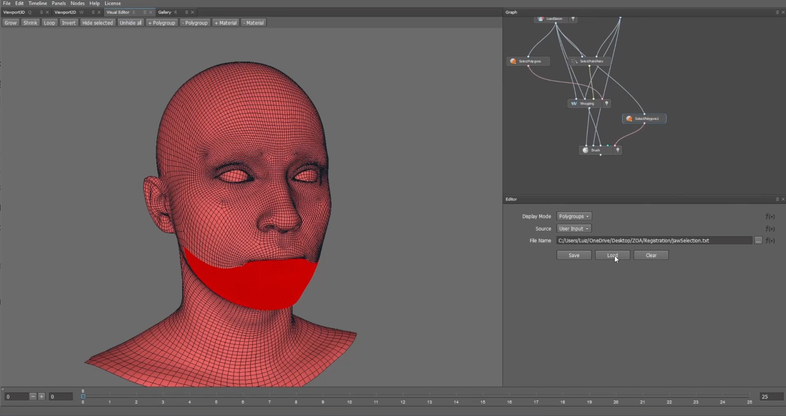Click the File Name path field
786x416 pixels.
point(654,241)
